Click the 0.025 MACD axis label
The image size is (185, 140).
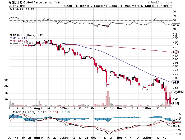177,114
